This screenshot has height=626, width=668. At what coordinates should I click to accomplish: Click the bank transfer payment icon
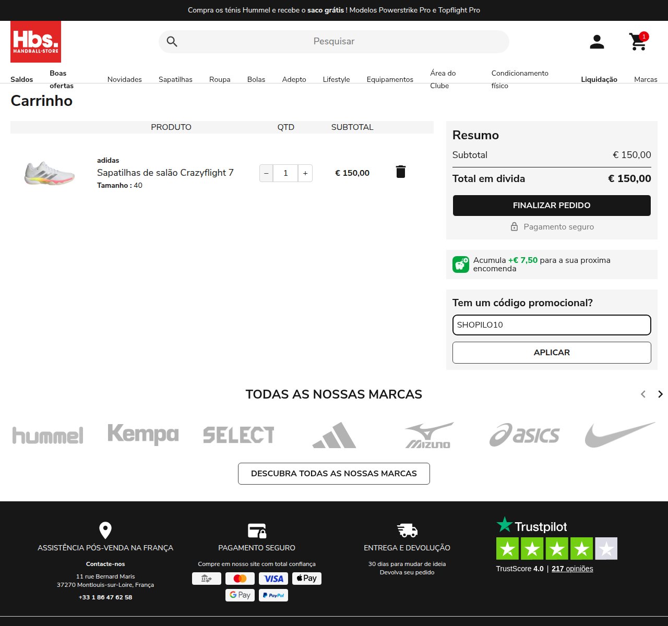coord(207,579)
